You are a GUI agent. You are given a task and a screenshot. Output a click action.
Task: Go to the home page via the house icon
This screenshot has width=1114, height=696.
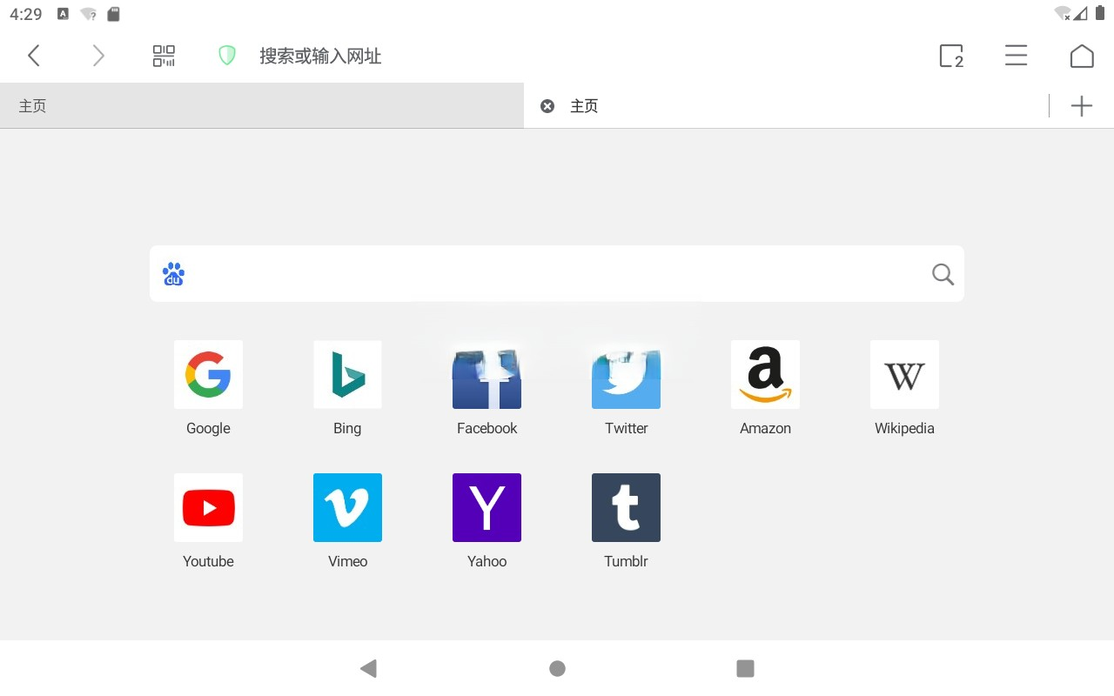[1082, 56]
